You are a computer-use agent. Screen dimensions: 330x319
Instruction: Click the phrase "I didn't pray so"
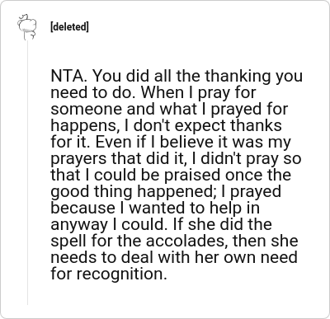(x=246, y=158)
